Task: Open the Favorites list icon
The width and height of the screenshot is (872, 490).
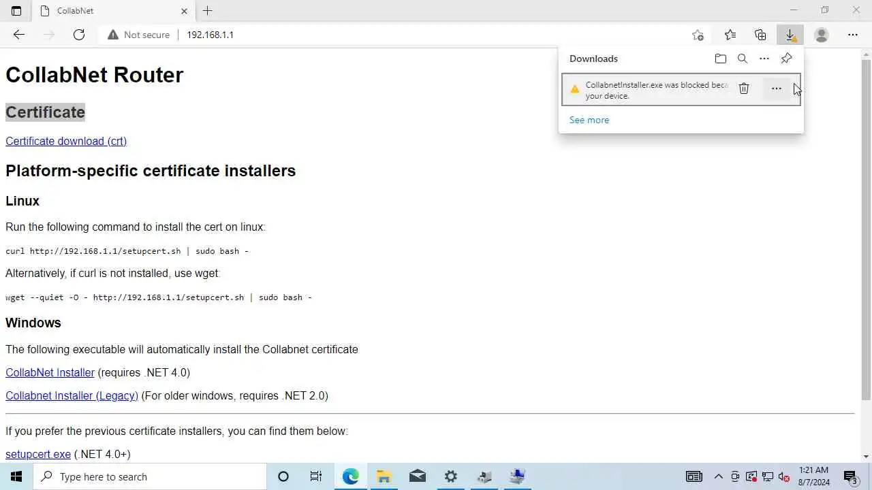Action: coord(730,35)
